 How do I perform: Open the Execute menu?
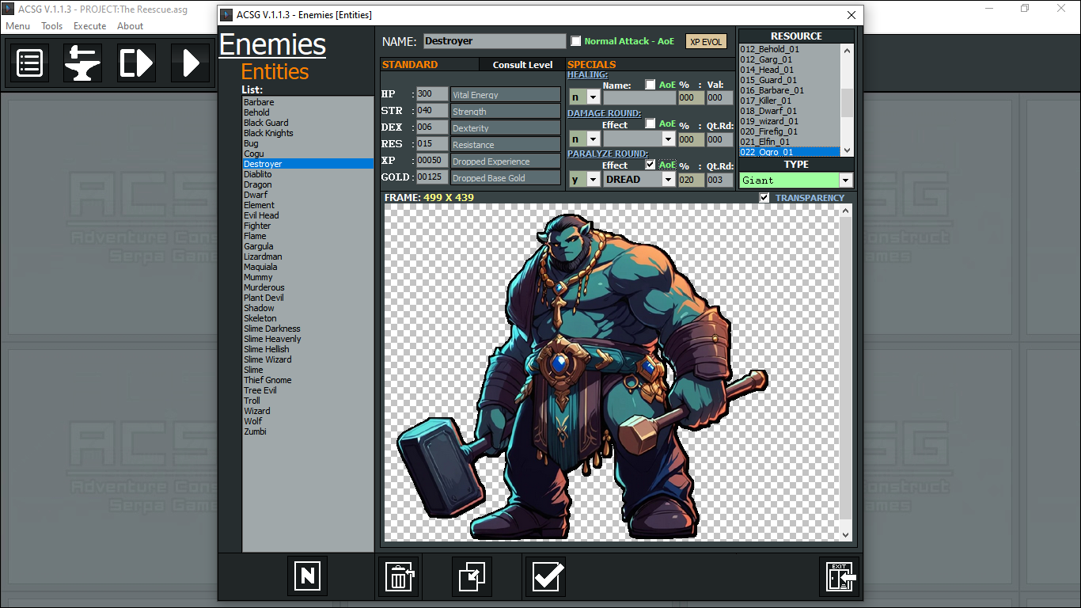90,26
